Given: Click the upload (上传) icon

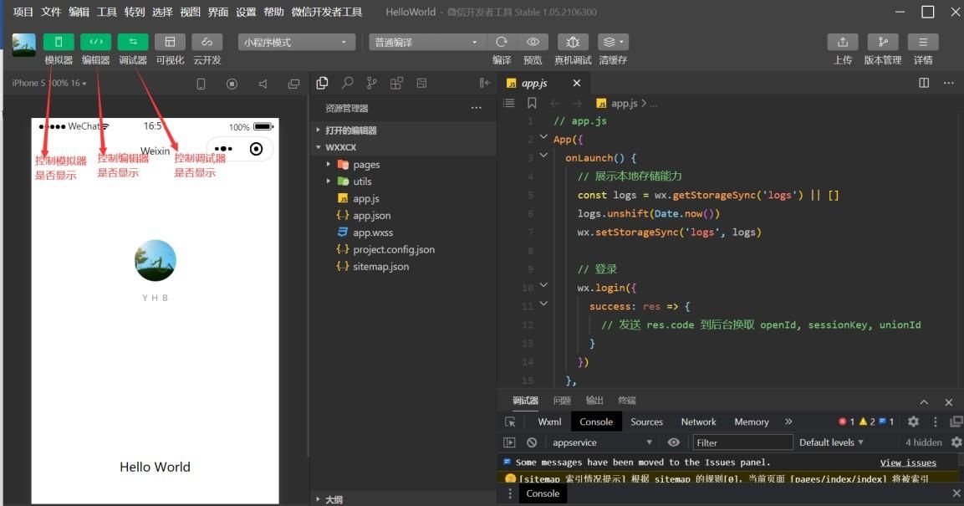Looking at the screenshot, I should tap(842, 42).
